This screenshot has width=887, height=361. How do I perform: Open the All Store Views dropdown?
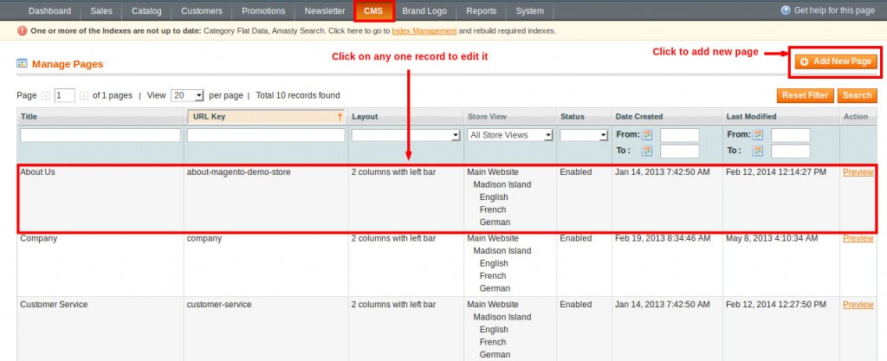click(548, 136)
